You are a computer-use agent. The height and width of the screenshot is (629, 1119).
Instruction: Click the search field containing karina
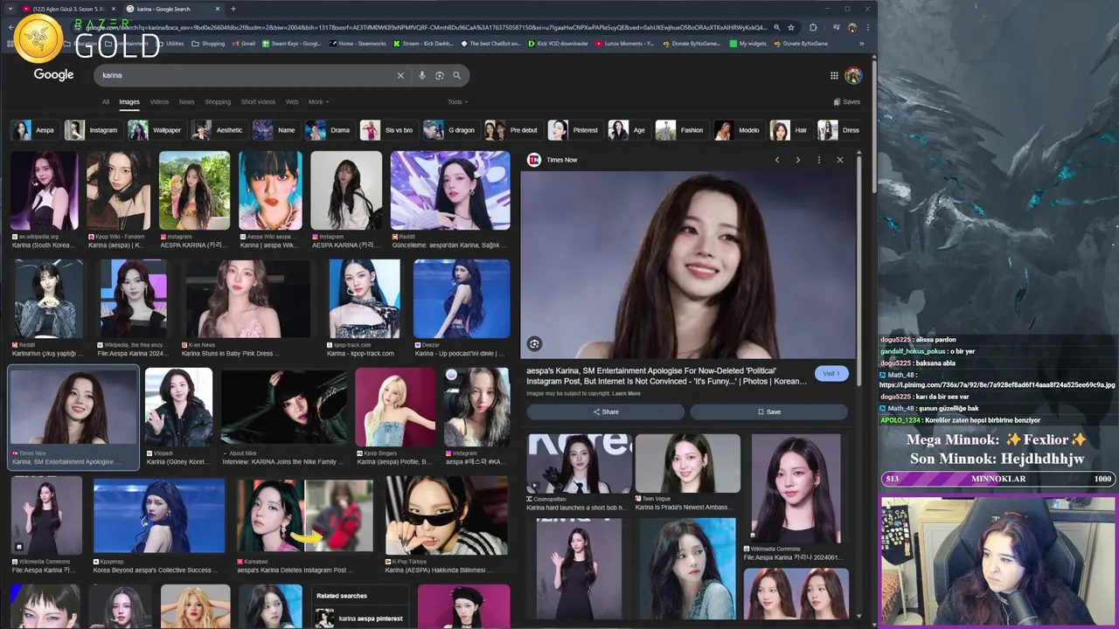coord(247,75)
